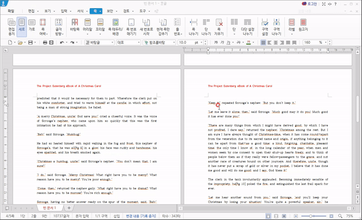Open the 머리말 header dropdown
Viewport: 362px width, 220px height.
coord(87,27)
